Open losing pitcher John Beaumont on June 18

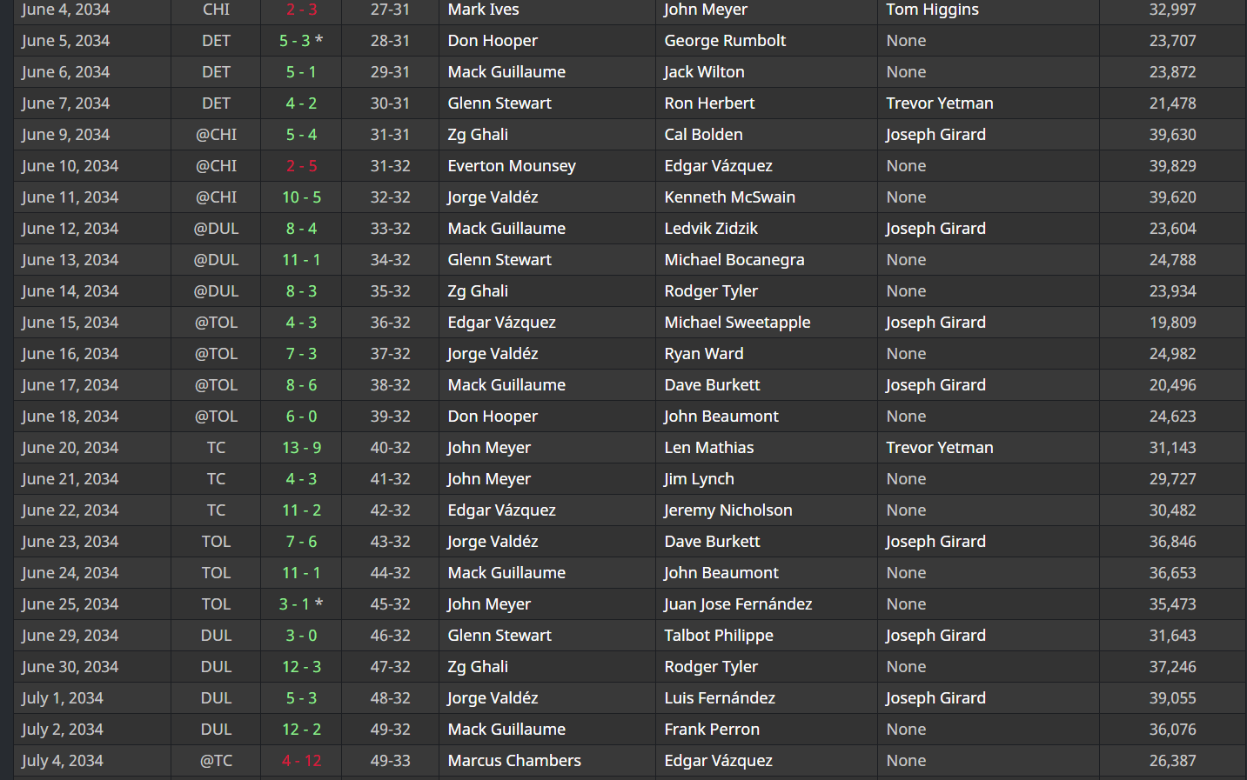(x=721, y=417)
